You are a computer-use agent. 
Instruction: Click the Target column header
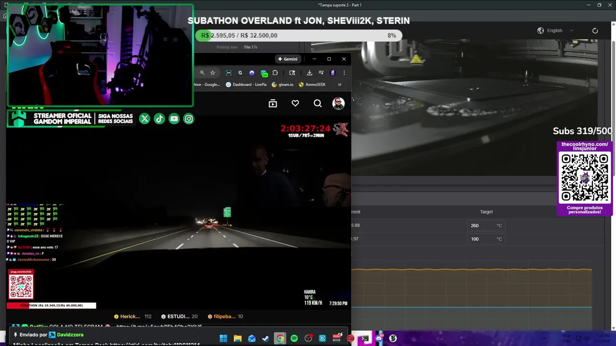click(x=486, y=212)
